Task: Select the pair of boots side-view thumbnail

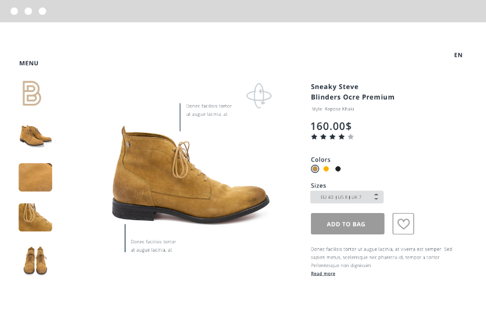Action: [36, 135]
